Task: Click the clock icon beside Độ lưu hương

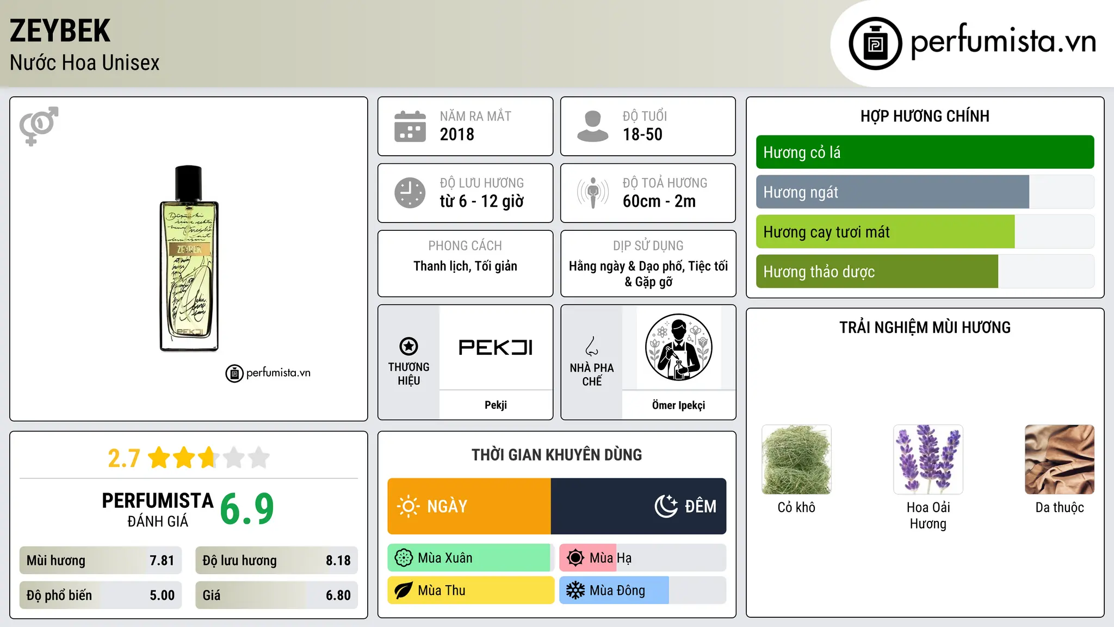Action: [410, 193]
